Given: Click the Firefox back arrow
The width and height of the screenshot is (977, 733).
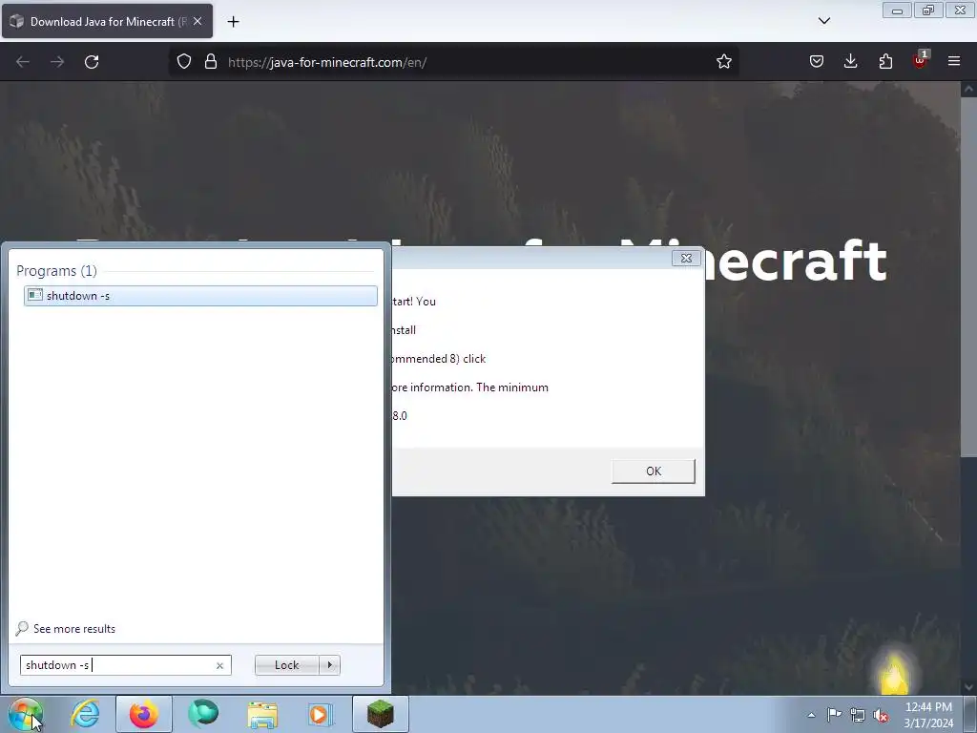Looking at the screenshot, I should pos(23,62).
